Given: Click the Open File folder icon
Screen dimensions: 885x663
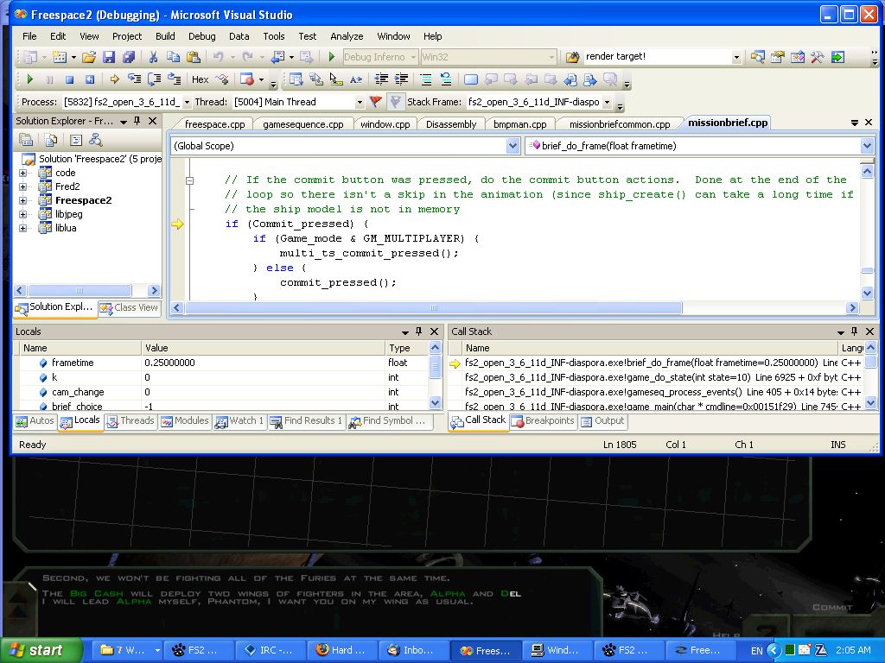Looking at the screenshot, I should pyautogui.click(x=89, y=57).
